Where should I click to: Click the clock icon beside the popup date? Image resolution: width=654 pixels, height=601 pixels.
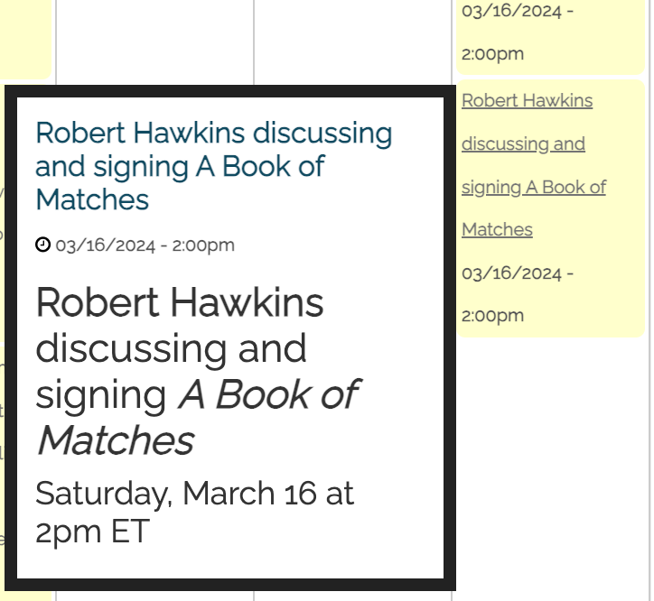(42, 245)
